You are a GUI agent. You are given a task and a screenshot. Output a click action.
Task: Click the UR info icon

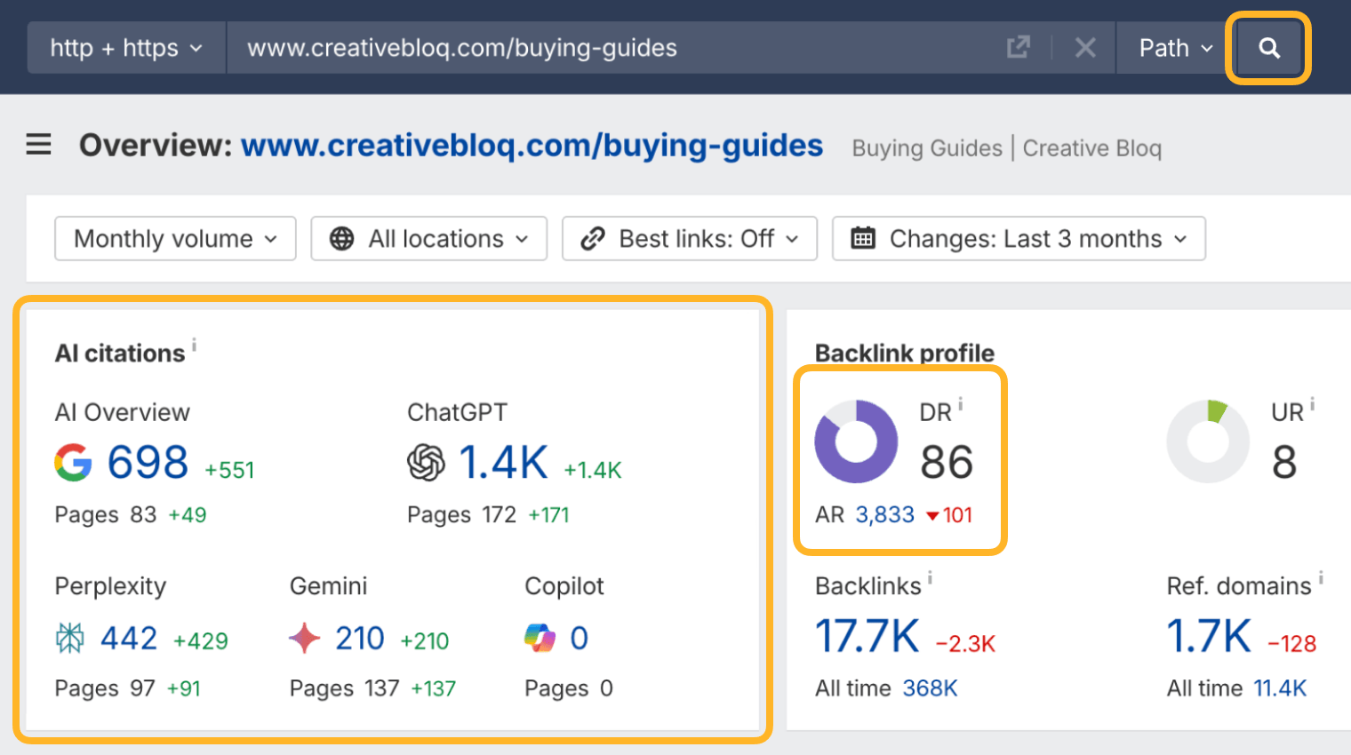[1312, 404]
